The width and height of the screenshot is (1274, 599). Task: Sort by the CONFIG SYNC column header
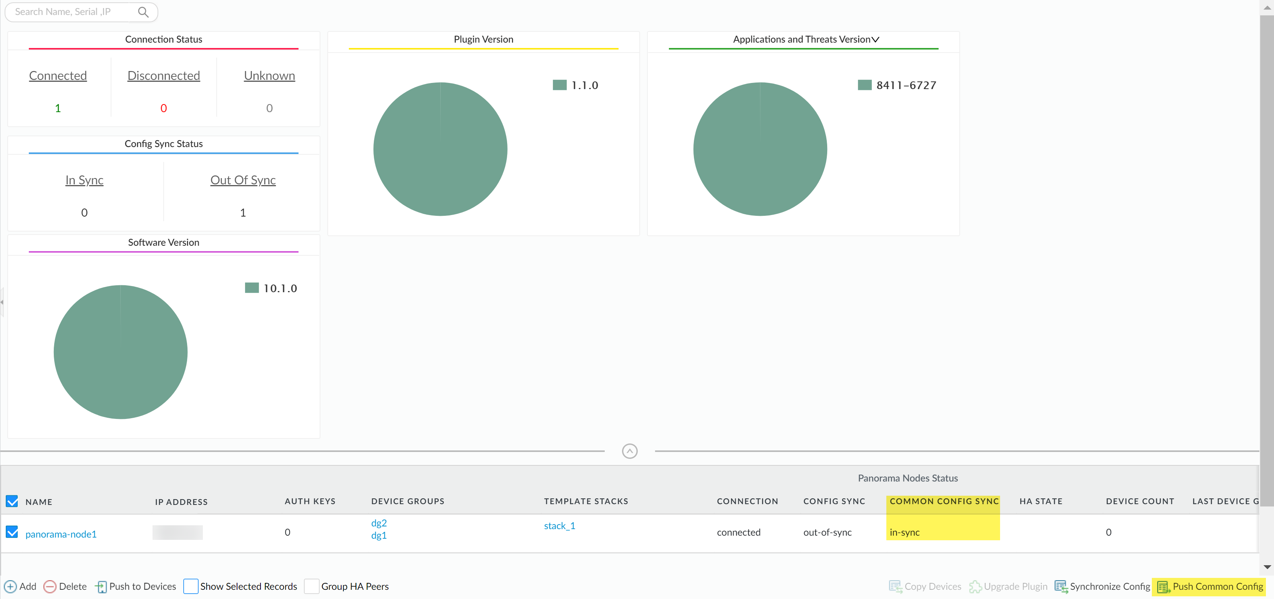pyautogui.click(x=834, y=501)
